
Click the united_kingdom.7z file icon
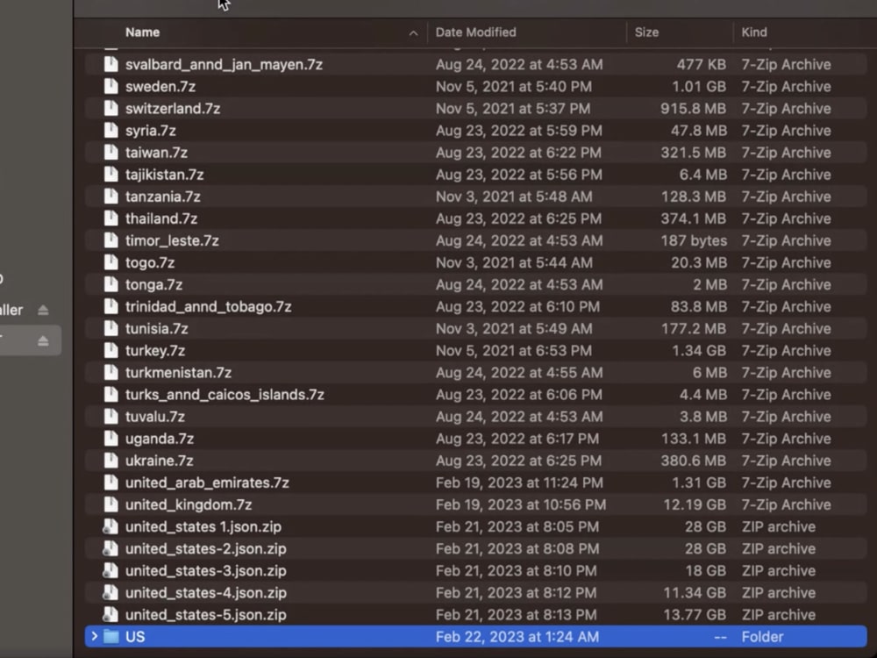[x=111, y=504]
